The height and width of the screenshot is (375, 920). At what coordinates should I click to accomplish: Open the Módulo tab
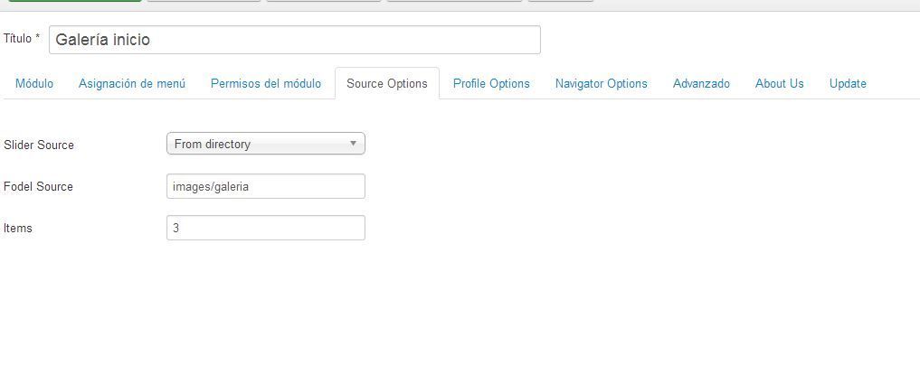click(x=34, y=84)
